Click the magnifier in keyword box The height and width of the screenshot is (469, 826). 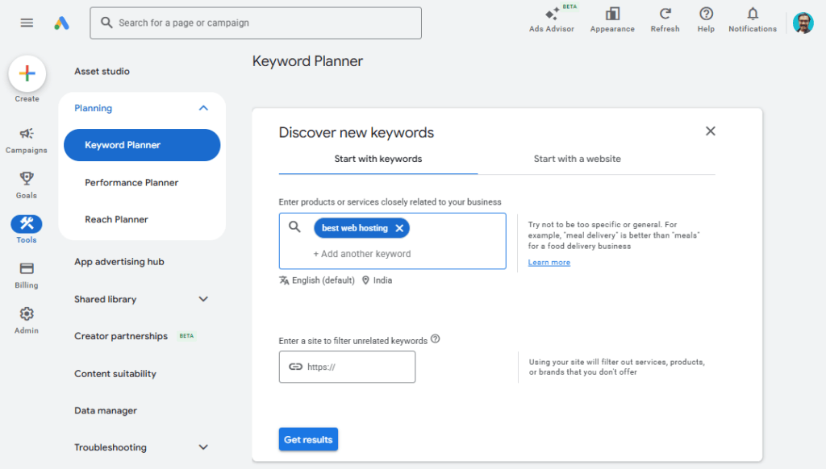click(x=294, y=227)
